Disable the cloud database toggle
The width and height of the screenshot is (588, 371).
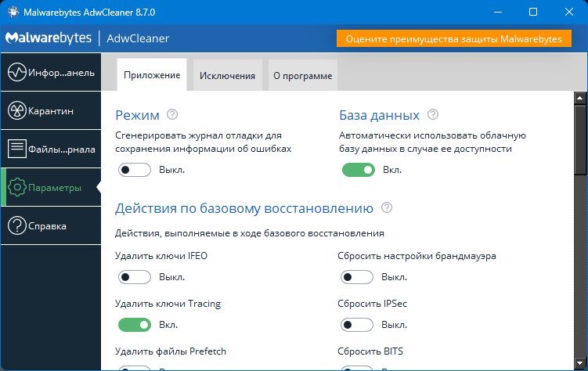[x=358, y=170]
